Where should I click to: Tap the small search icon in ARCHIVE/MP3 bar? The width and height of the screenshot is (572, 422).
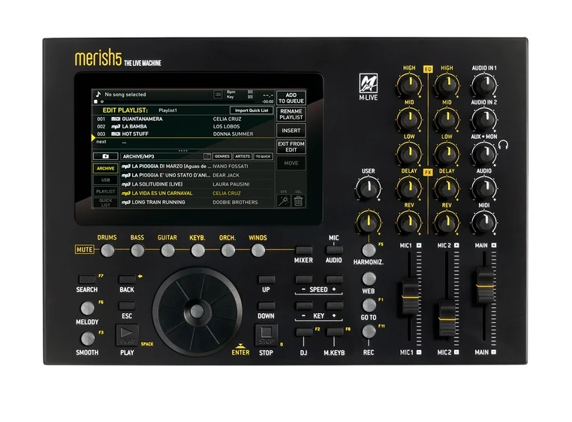click(x=207, y=156)
